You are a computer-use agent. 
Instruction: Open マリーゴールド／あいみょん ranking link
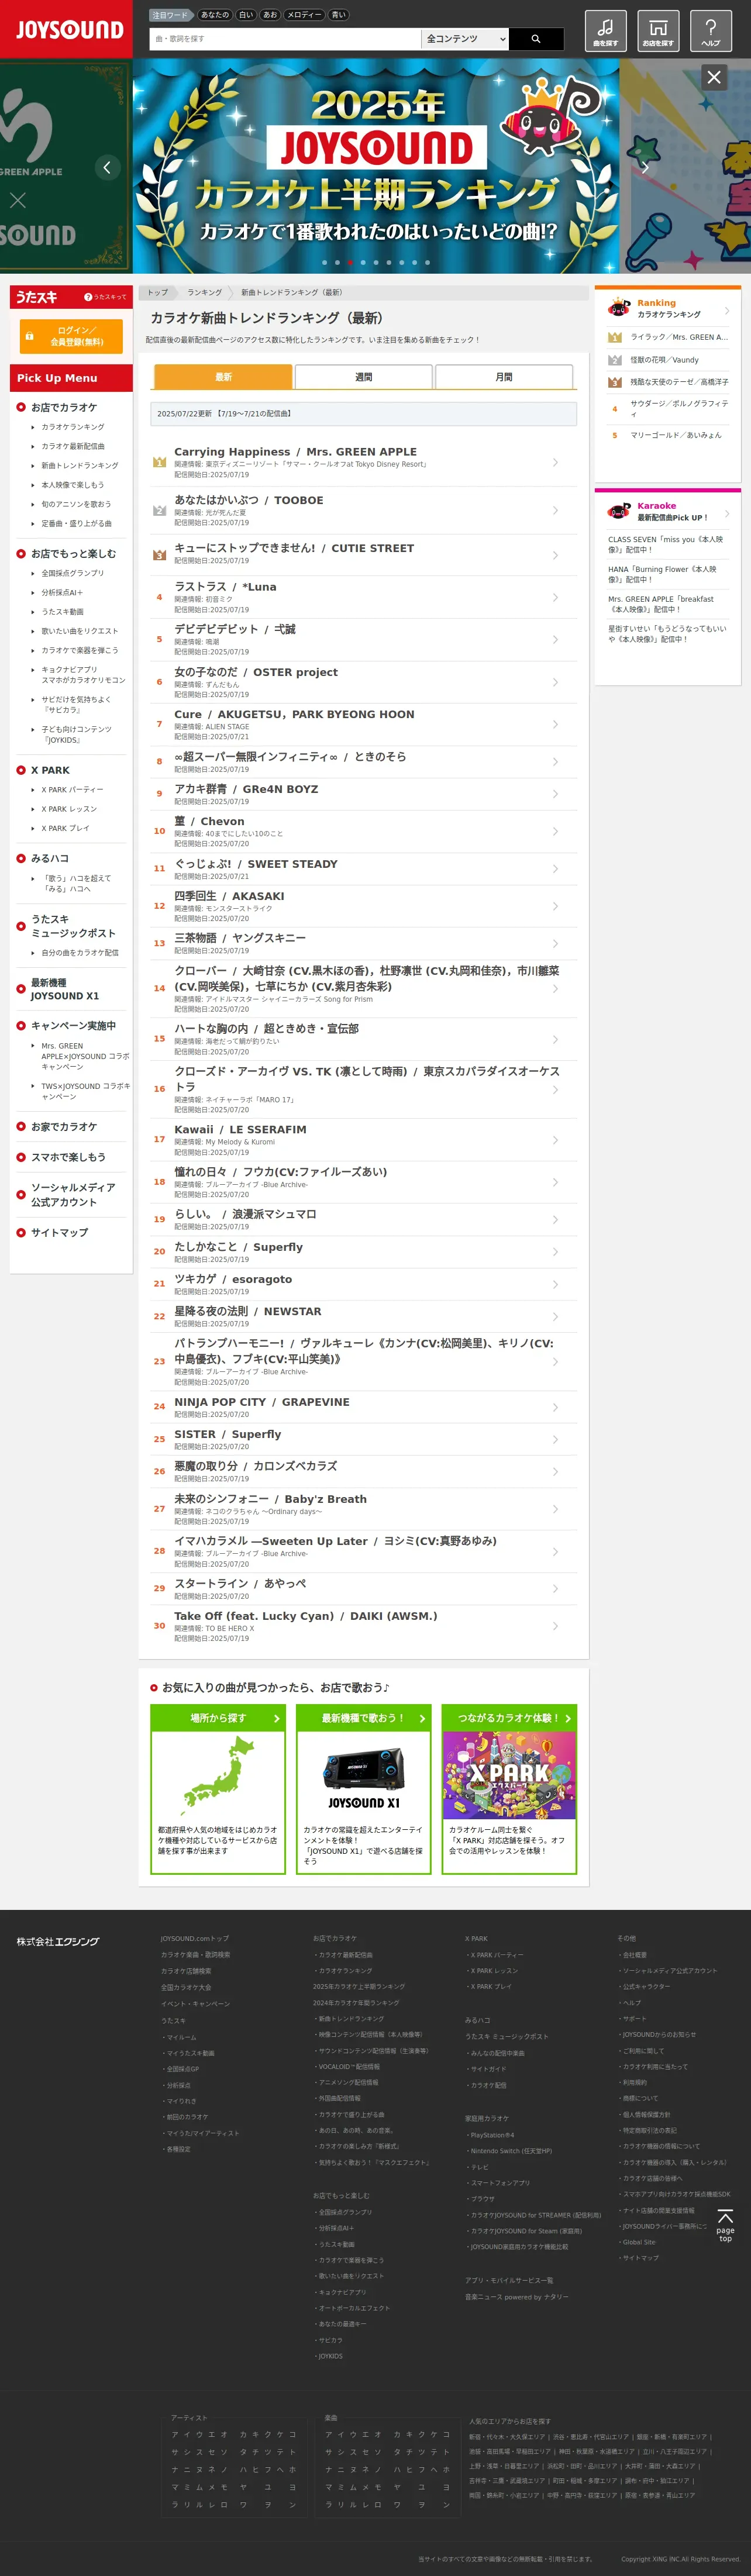point(675,435)
